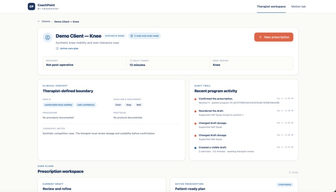The height and width of the screenshot is (192, 336).
Task: Click the clock icon beside Daily Target
Action: point(131,61)
